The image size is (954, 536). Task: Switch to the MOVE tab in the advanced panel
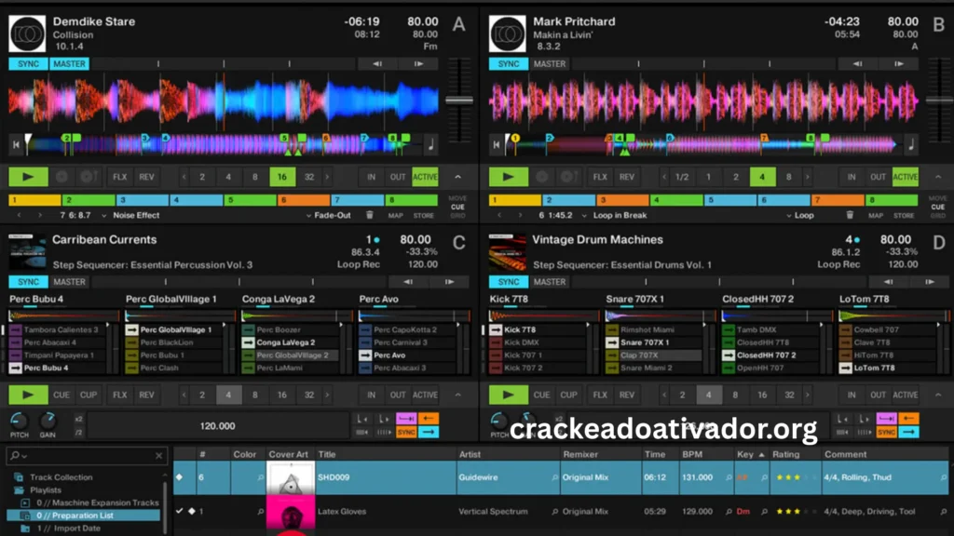tap(459, 198)
